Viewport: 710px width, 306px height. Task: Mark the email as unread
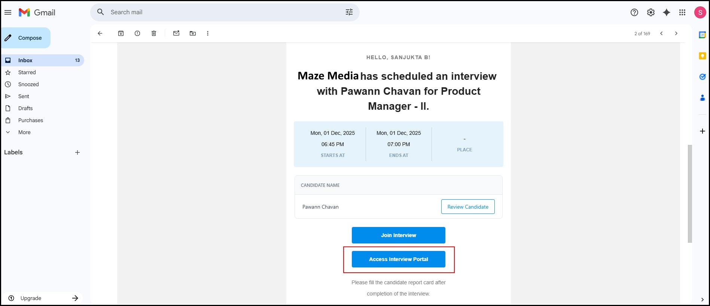176,33
